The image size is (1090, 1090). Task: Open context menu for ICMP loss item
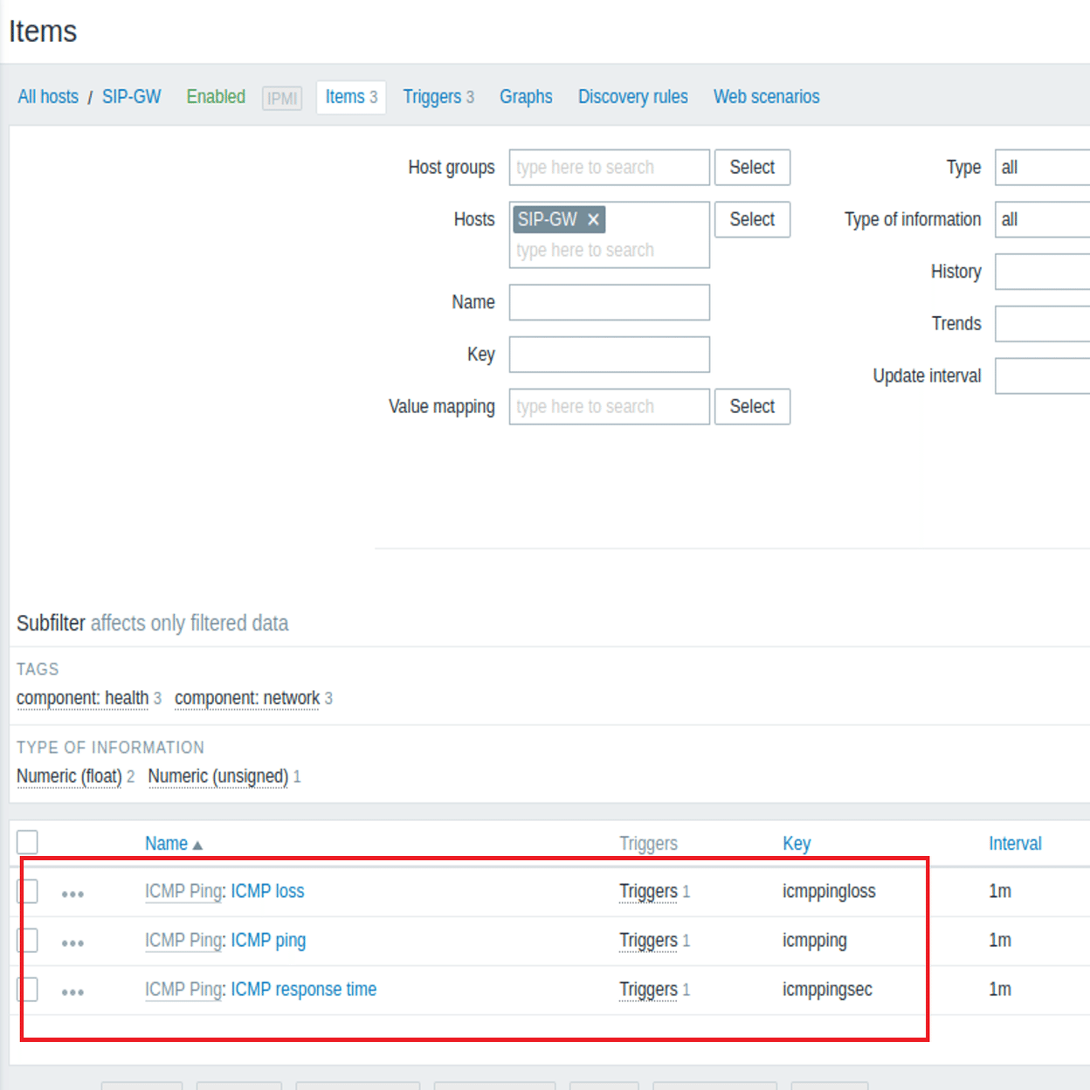pyautogui.click(x=72, y=892)
